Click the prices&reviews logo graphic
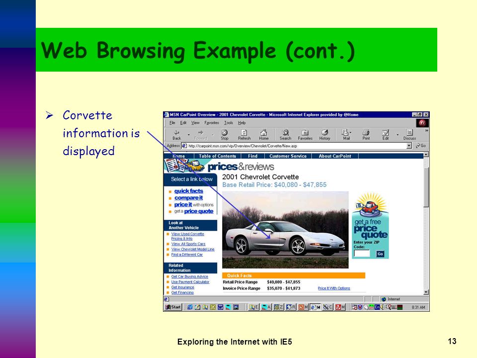This screenshot has width=477, height=358. (219, 166)
